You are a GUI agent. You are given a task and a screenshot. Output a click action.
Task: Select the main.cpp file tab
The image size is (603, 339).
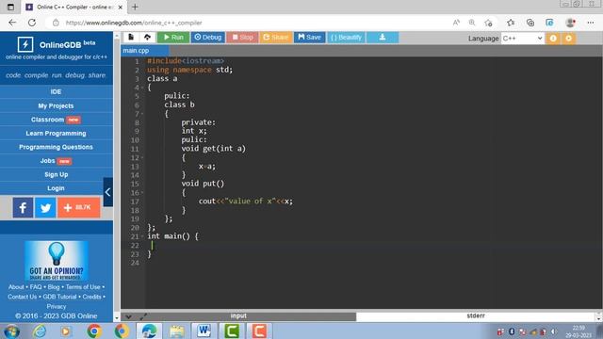[144, 50]
